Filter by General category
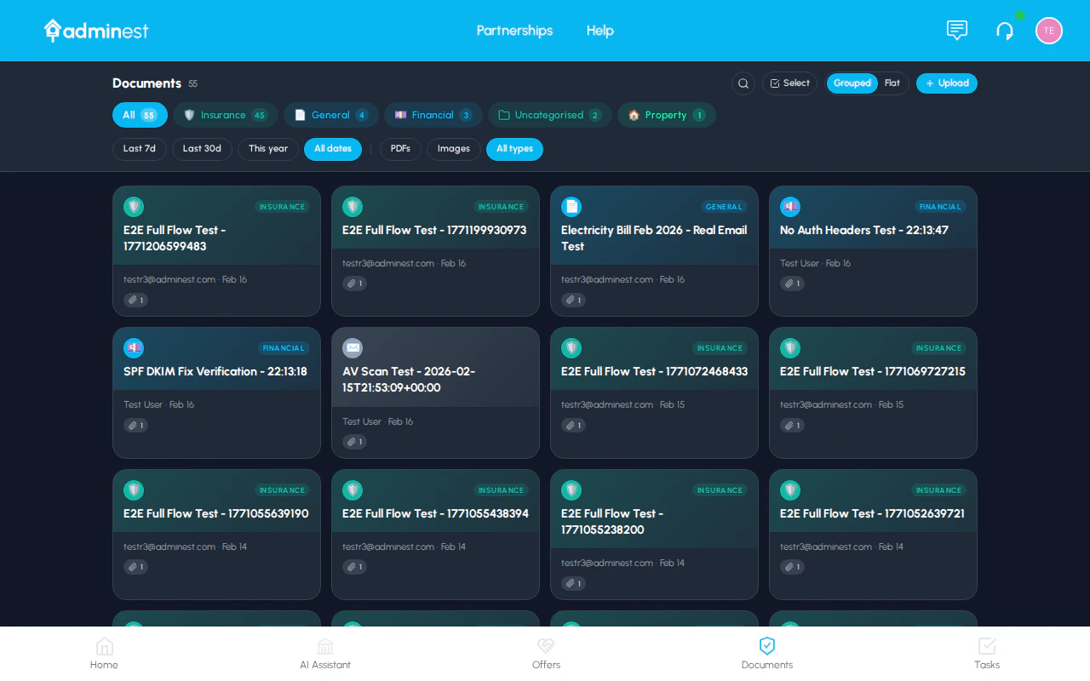1090x681 pixels. pyautogui.click(x=331, y=115)
